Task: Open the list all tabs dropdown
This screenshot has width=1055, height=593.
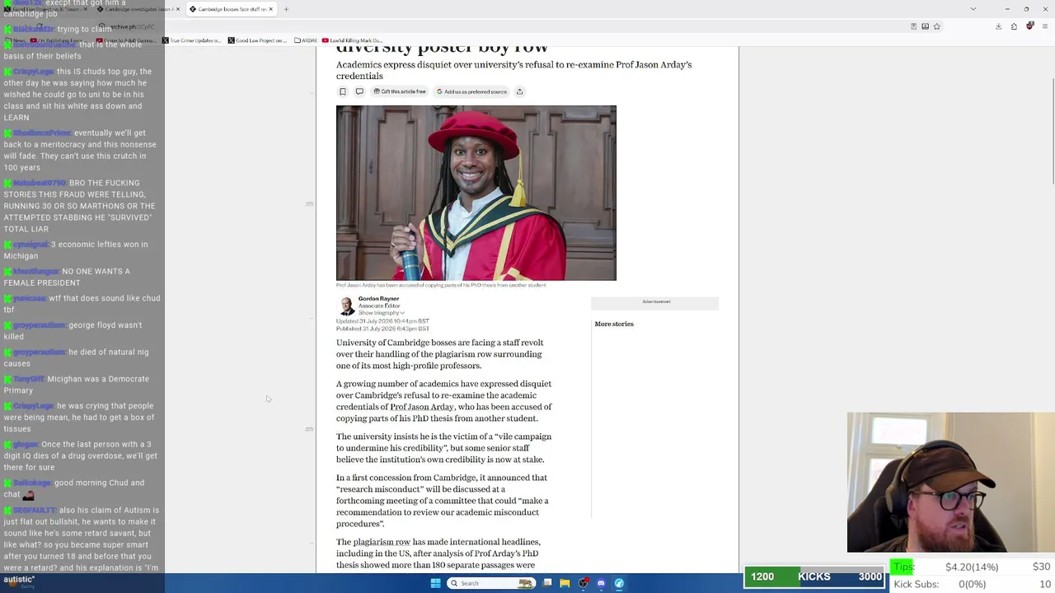Action: (973, 9)
